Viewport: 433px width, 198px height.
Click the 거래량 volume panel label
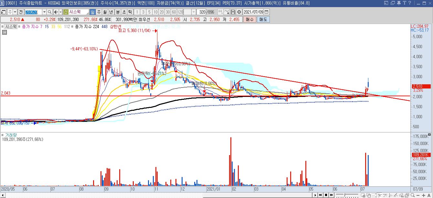[x=11, y=135]
